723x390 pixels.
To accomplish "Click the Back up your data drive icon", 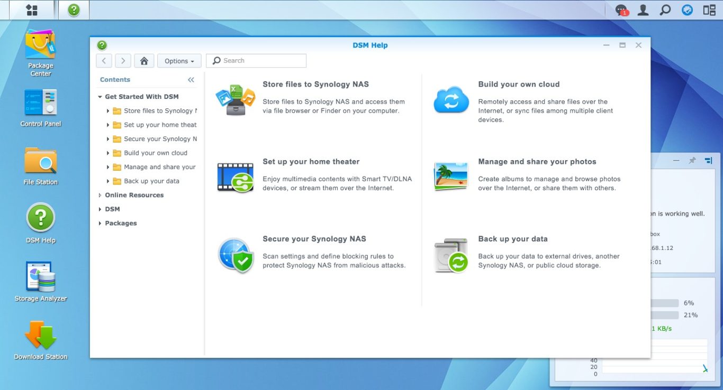I will [451, 255].
